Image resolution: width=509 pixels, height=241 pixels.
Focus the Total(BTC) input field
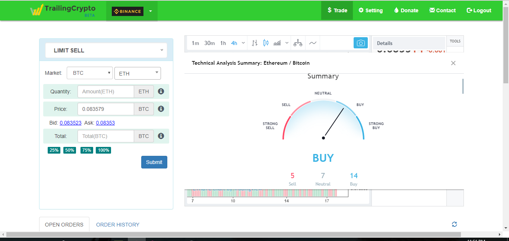point(106,136)
